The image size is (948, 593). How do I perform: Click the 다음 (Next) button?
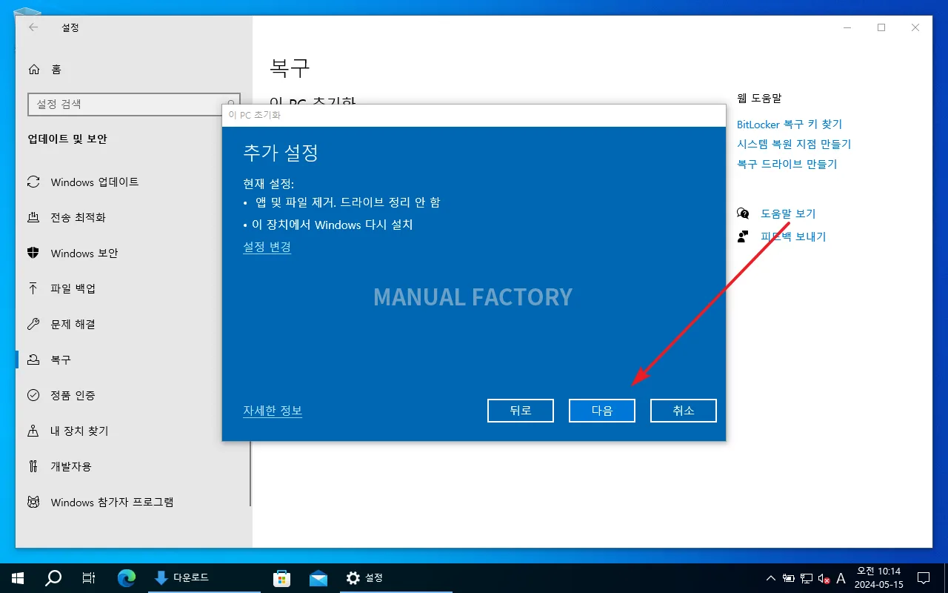pos(602,411)
